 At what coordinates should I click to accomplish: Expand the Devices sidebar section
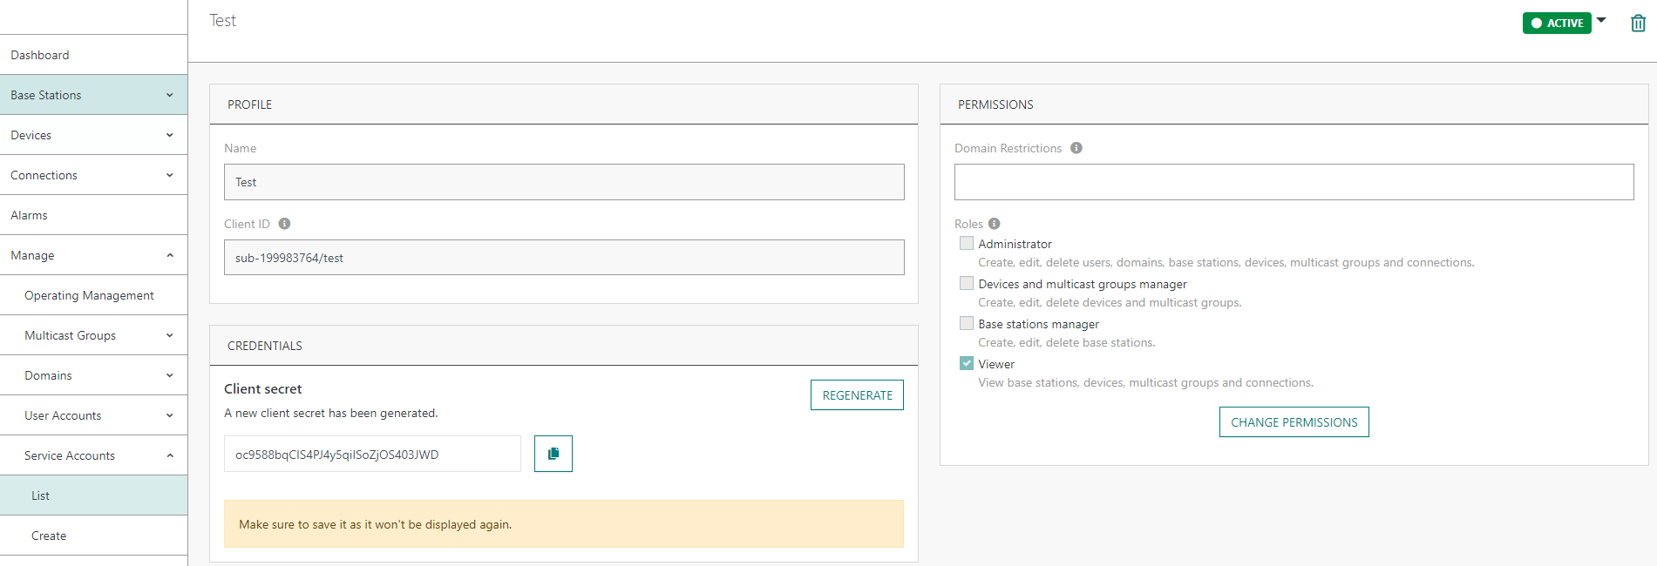tap(93, 135)
